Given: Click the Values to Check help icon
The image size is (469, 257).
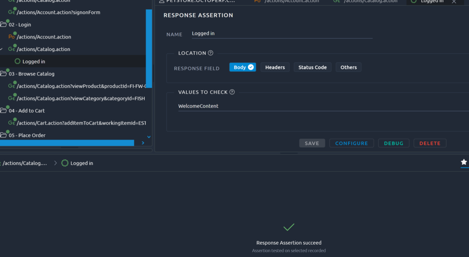Looking at the screenshot, I should tap(232, 92).
